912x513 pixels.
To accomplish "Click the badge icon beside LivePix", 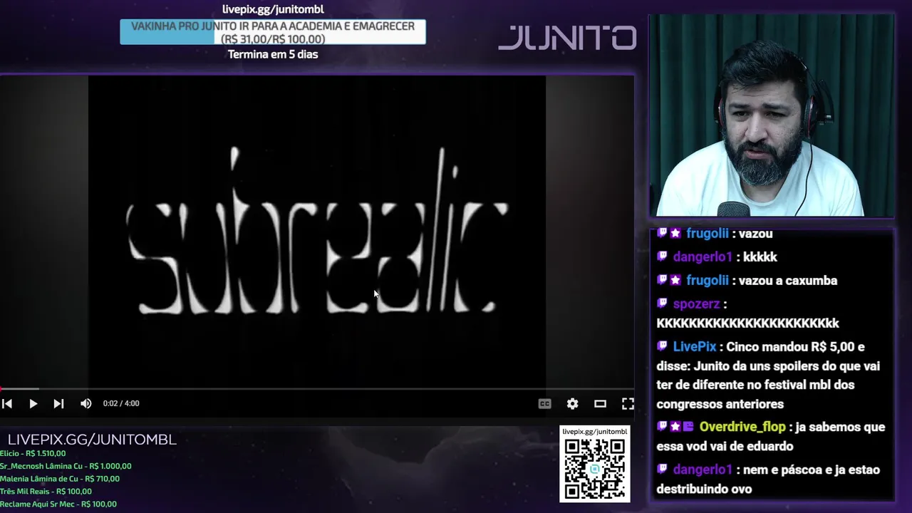I will [662, 346].
